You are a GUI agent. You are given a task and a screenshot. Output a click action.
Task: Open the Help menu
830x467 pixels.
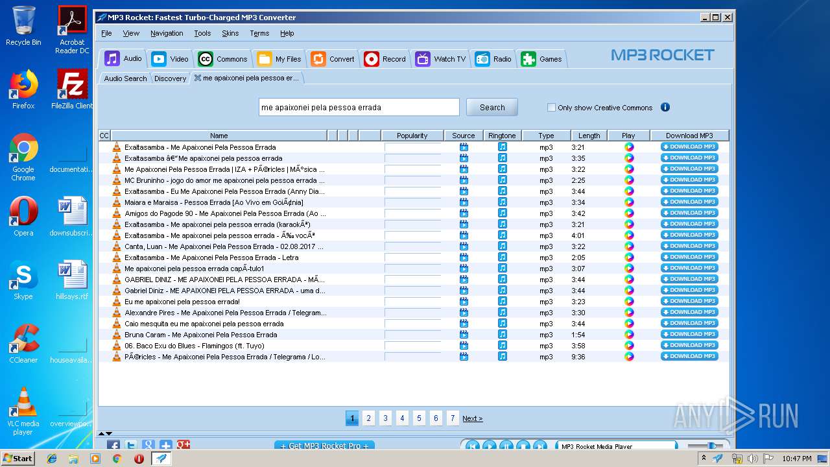(287, 33)
